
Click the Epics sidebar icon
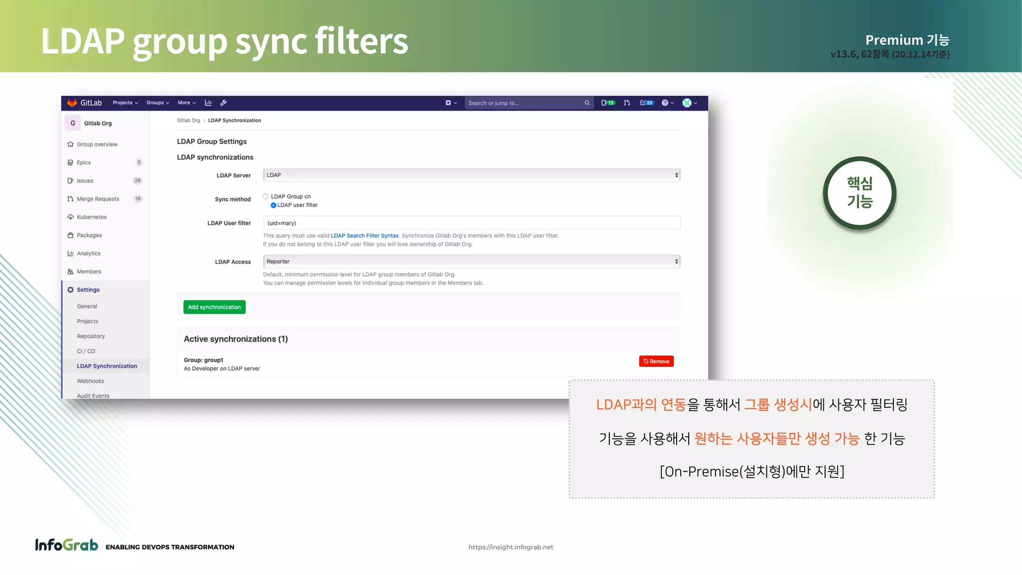click(x=70, y=163)
